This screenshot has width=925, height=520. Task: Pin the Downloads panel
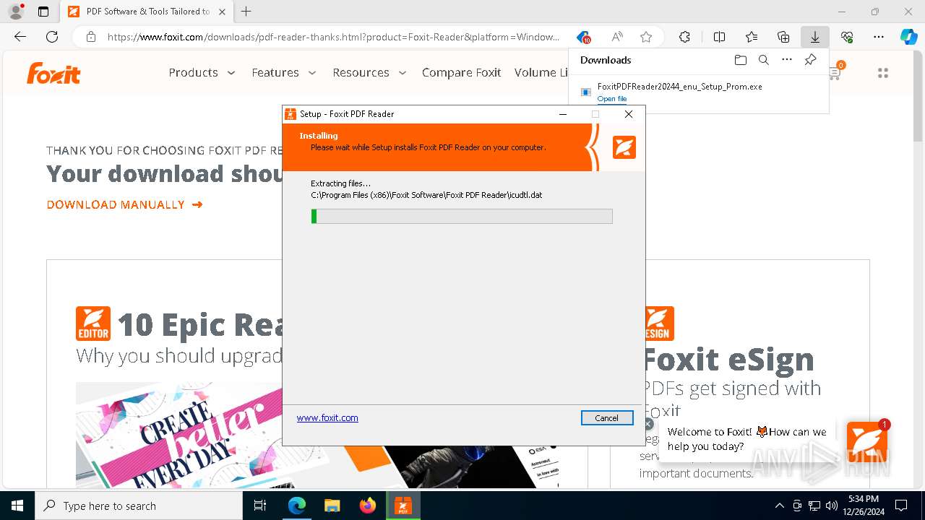[810, 60]
